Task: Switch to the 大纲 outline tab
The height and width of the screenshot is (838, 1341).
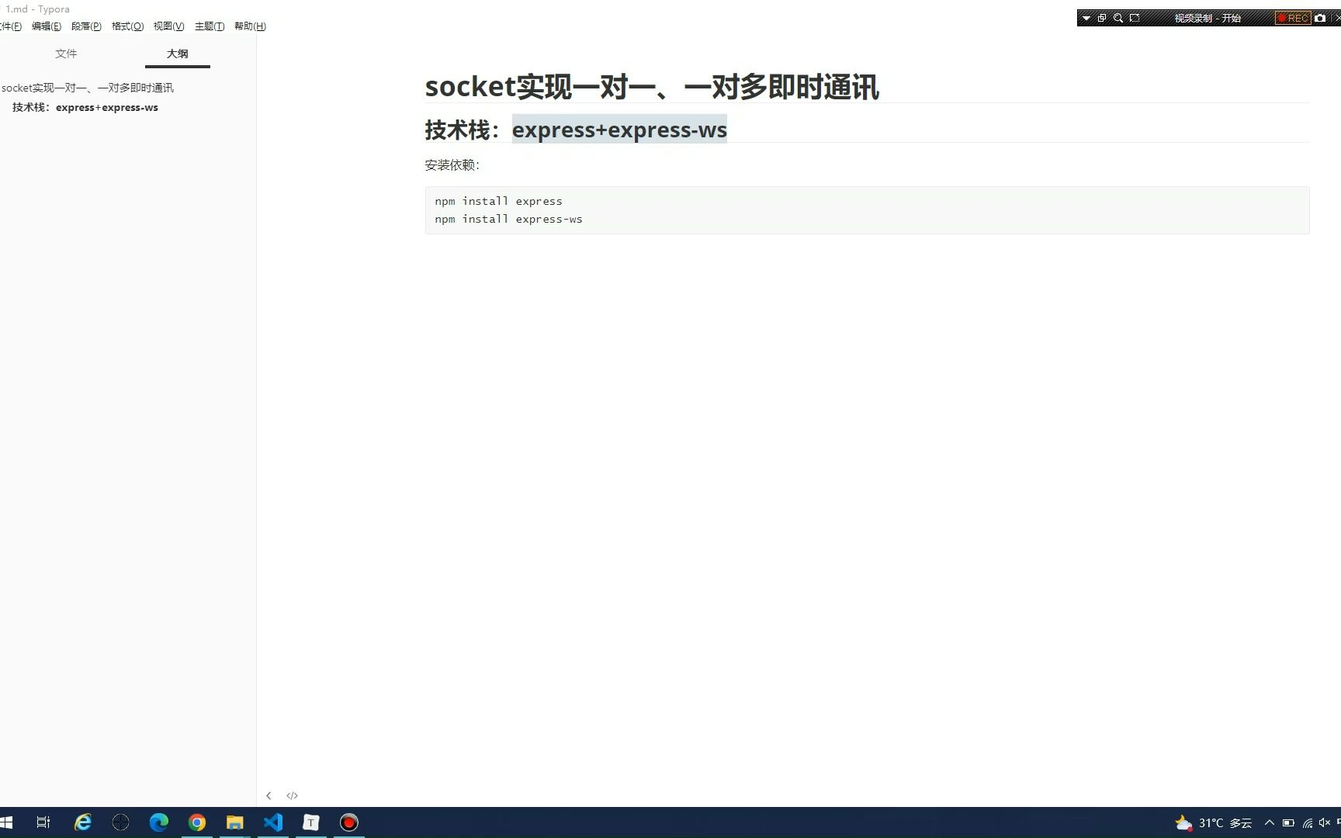Action: click(177, 54)
